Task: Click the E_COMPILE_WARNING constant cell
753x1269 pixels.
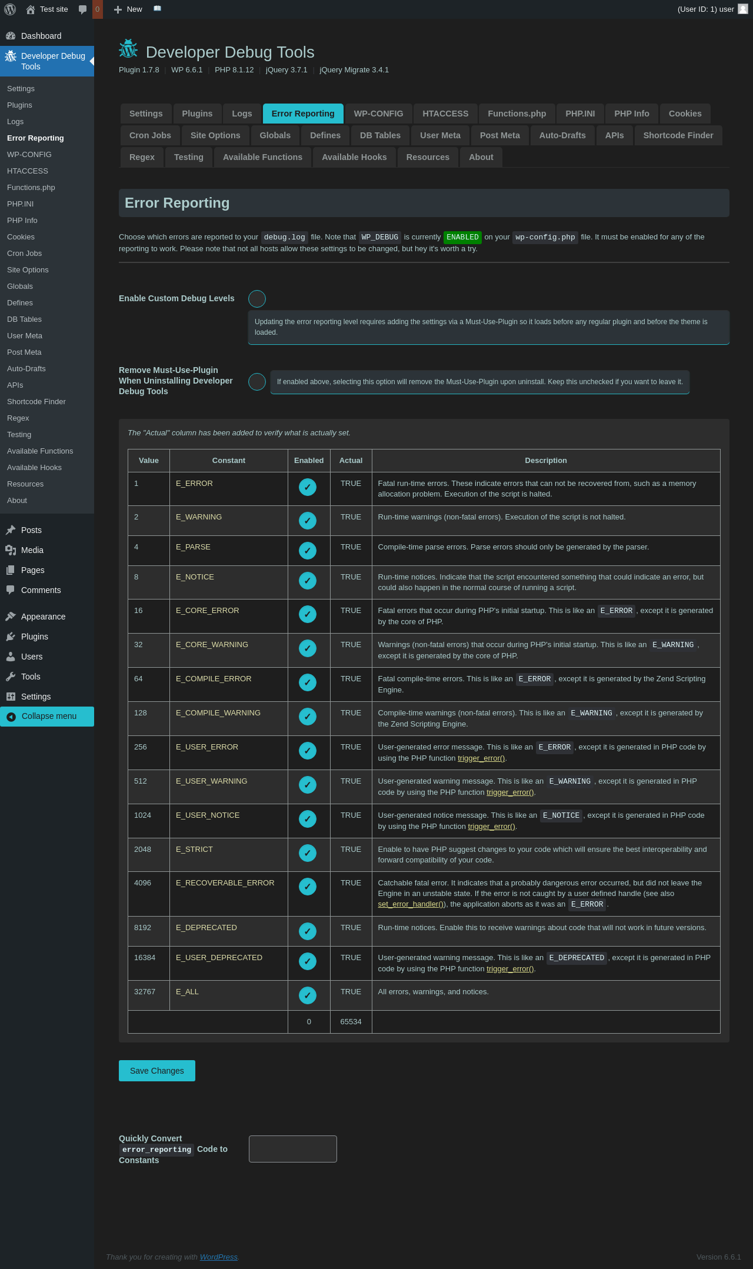Action: 229,719
